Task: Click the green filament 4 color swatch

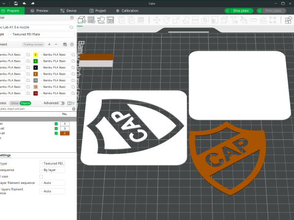Action: [36, 61]
